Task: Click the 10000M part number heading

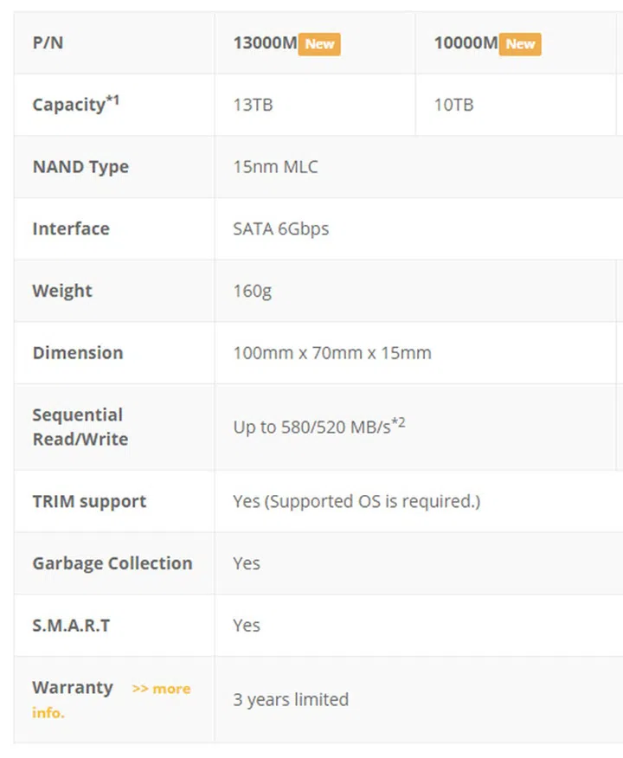Action: (466, 43)
